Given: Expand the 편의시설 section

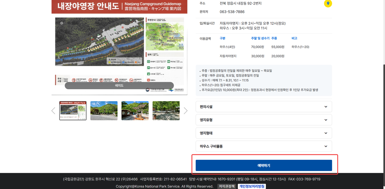Looking at the screenshot, I should coord(264,107).
